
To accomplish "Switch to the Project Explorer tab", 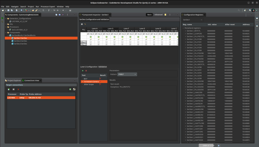I will (x=13, y=80).
